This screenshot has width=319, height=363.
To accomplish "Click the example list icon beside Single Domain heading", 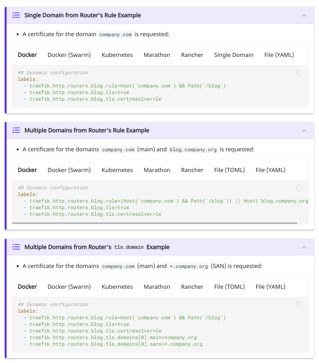I will 16,15.
